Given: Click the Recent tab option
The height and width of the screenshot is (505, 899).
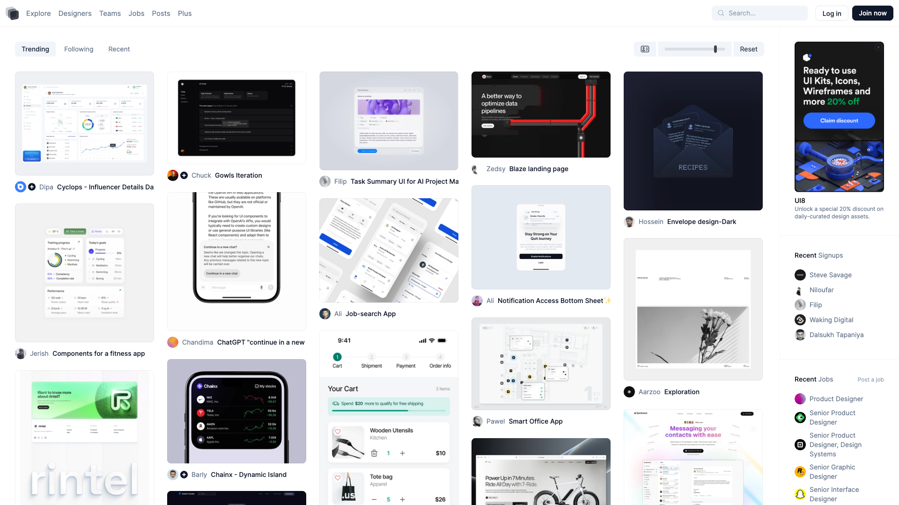Looking at the screenshot, I should tap(118, 49).
